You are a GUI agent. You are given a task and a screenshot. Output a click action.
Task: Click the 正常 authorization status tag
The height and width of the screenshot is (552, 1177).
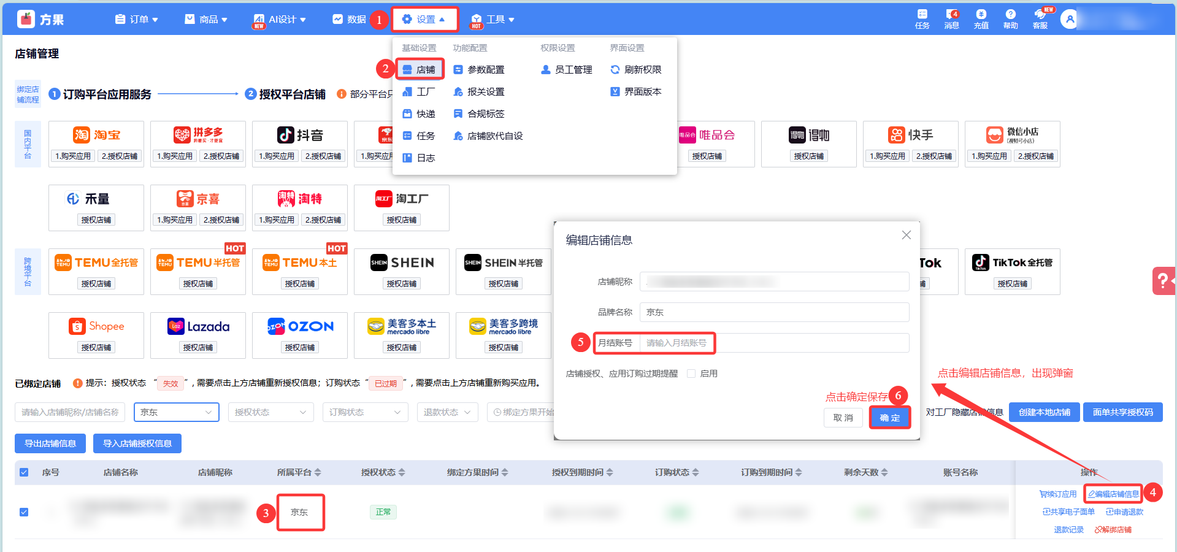(x=383, y=512)
